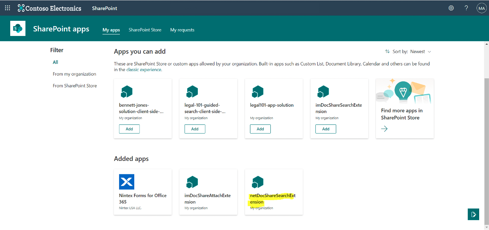Click the imDocShareAttachExtension app icon

[192, 182]
